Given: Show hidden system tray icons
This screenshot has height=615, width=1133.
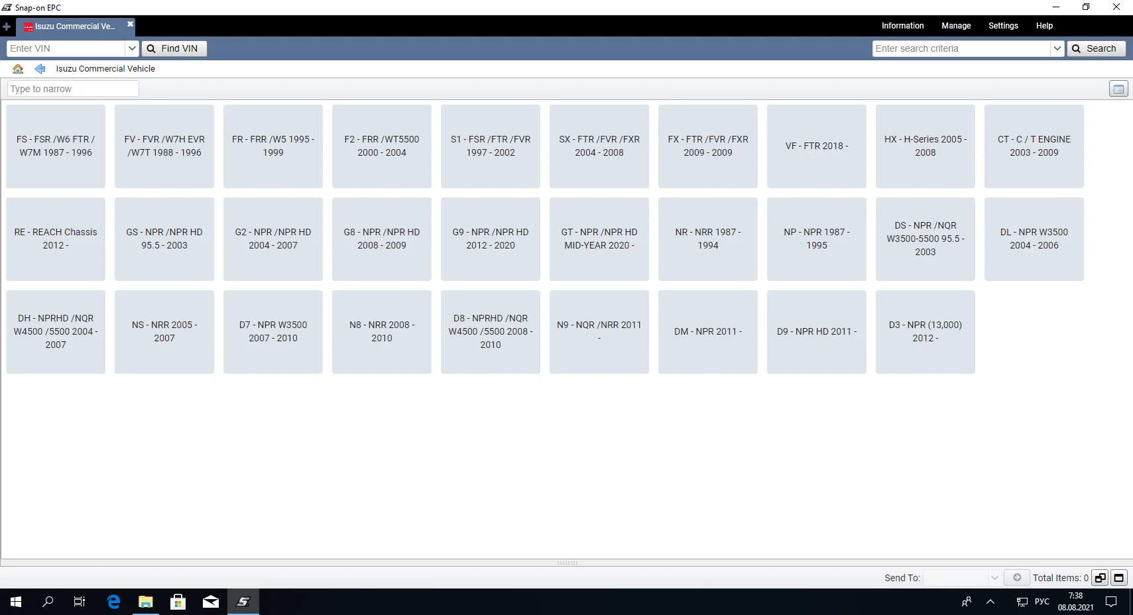Looking at the screenshot, I should [x=990, y=602].
